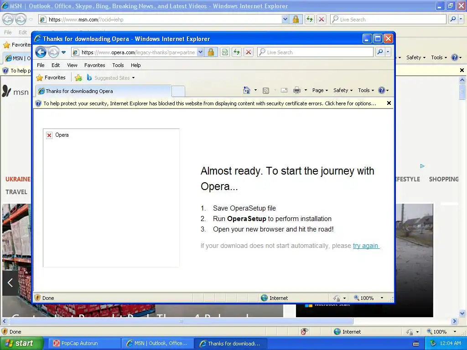467x350 pixels.
Task: Click Forward button in MSN window
Action: [21, 19]
